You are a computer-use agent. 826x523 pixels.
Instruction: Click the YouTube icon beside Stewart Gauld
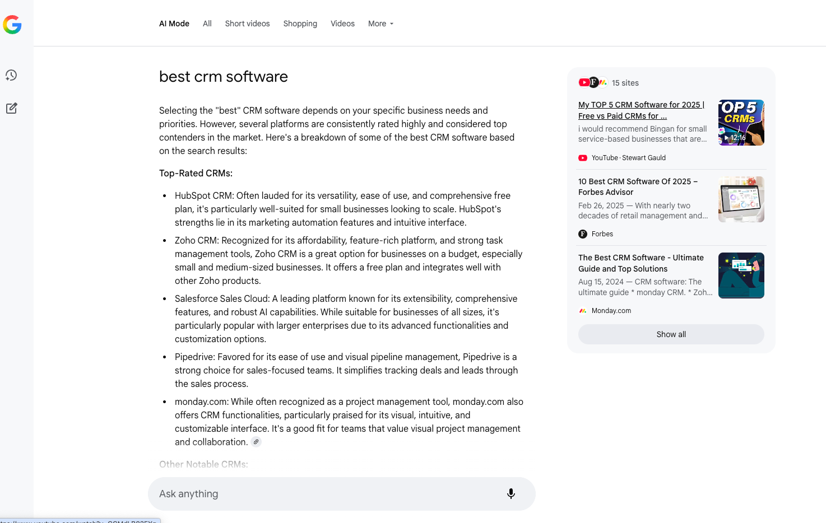[x=582, y=157]
